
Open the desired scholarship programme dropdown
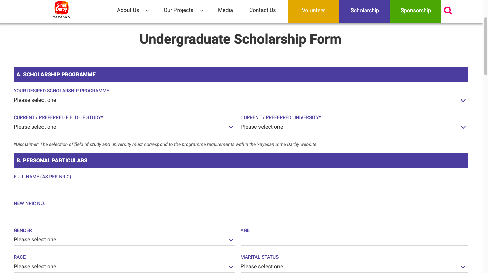pyautogui.click(x=240, y=100)
